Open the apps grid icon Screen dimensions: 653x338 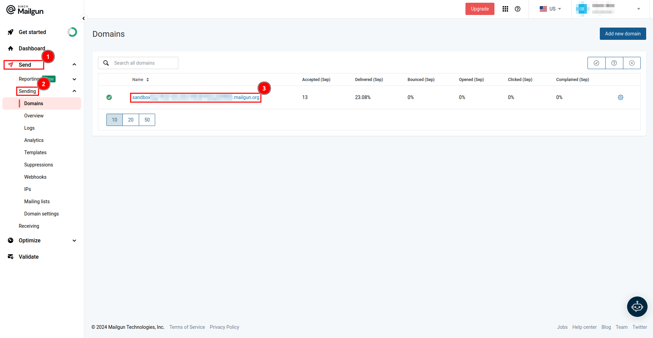tap(505, 9)
